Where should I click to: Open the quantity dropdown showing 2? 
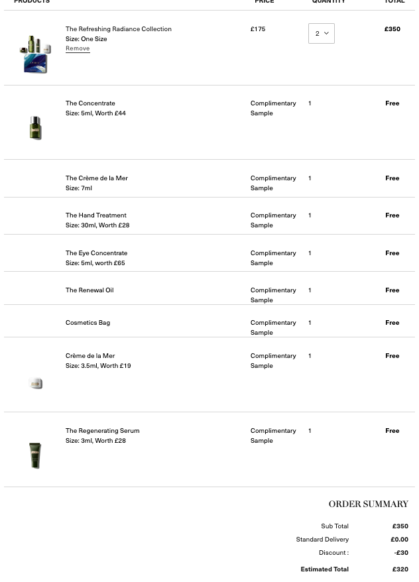click(322, 33)
